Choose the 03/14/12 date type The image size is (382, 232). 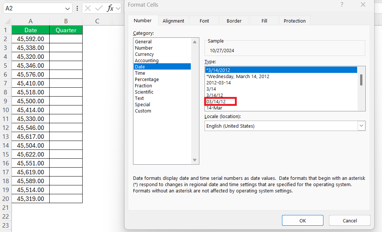coord(281,102)
